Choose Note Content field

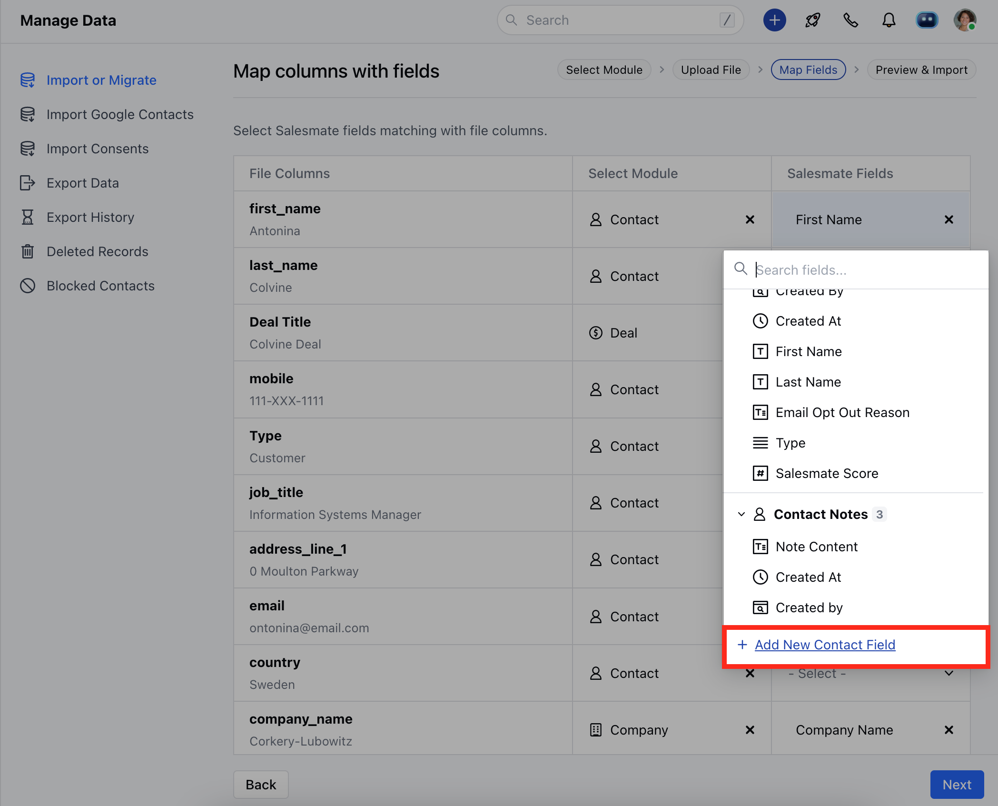[x=817, y=547]
